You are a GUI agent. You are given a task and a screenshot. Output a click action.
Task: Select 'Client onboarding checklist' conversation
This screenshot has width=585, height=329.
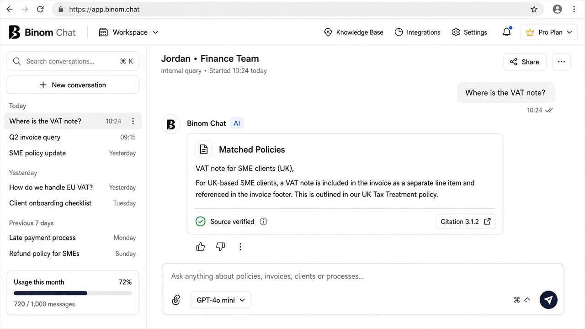[x=73, y=203]
